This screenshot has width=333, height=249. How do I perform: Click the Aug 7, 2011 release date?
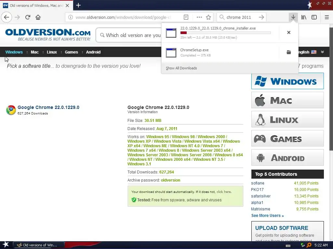point(167,129)
